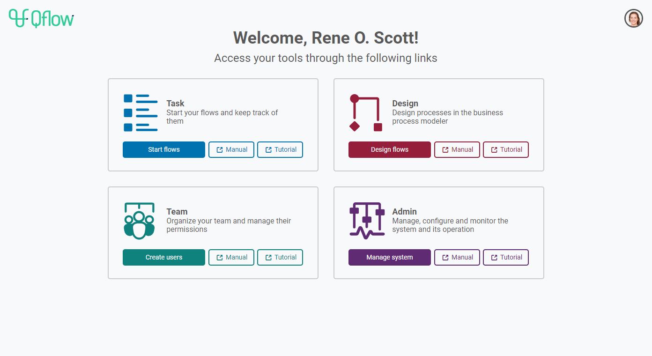
Task: Click the Design process modeler icon
Action: pyautogui.click(x=366, y=113)
